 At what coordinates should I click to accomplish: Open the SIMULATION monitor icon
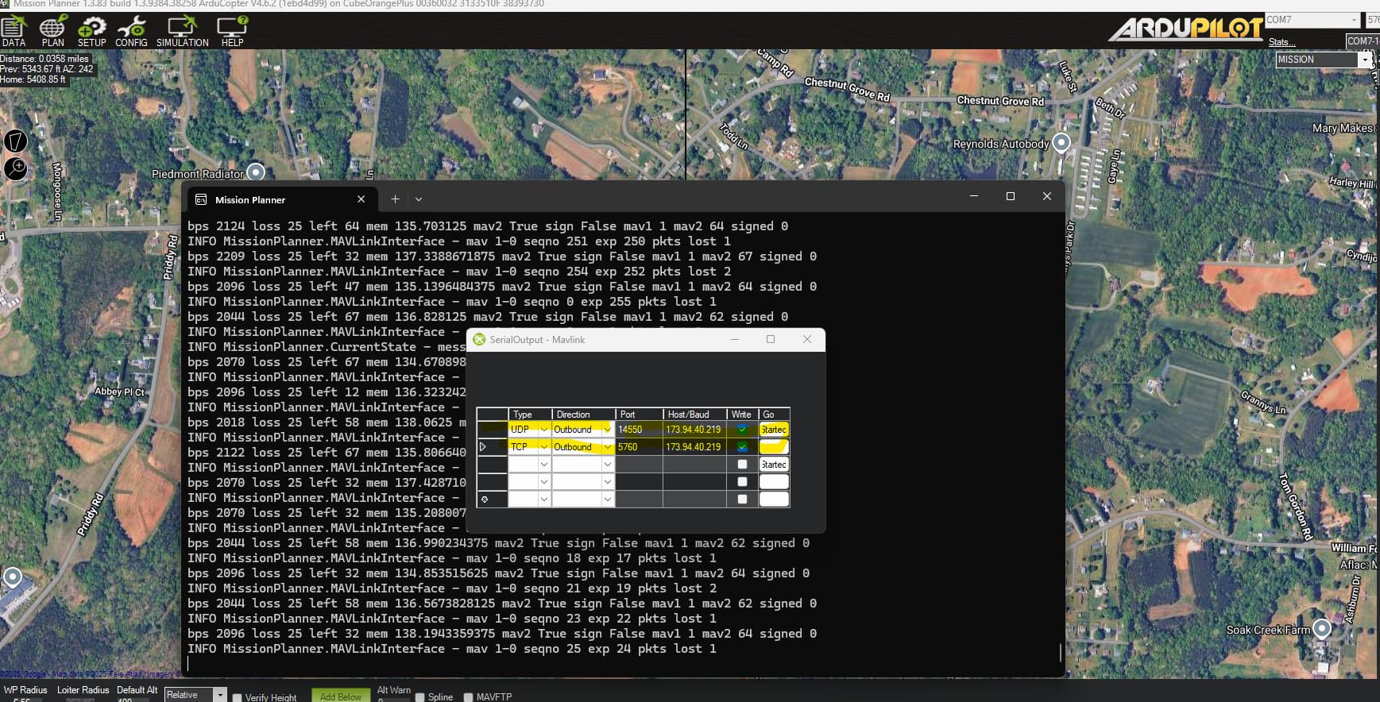pyautogui.click(x=182, y=32)
